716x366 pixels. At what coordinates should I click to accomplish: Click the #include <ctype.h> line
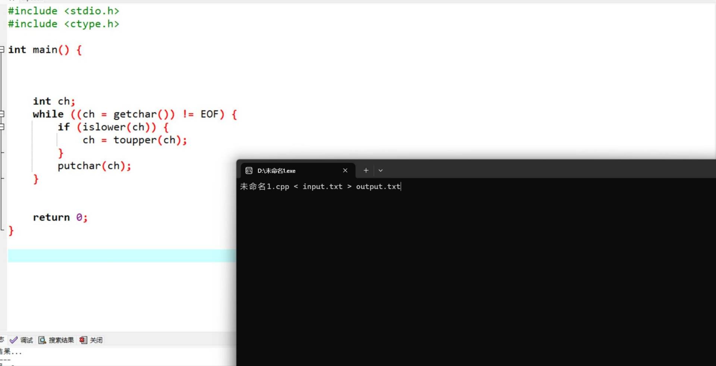pos(64,24)
